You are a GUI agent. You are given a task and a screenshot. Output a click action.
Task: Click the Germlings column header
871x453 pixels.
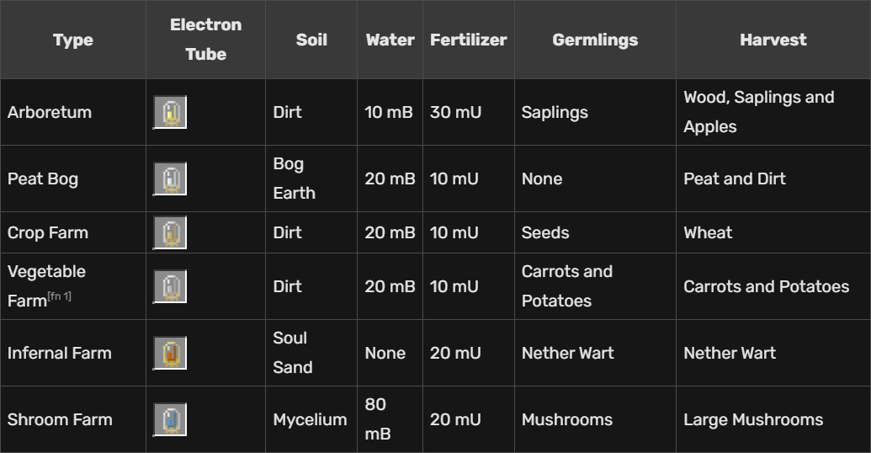595,40
